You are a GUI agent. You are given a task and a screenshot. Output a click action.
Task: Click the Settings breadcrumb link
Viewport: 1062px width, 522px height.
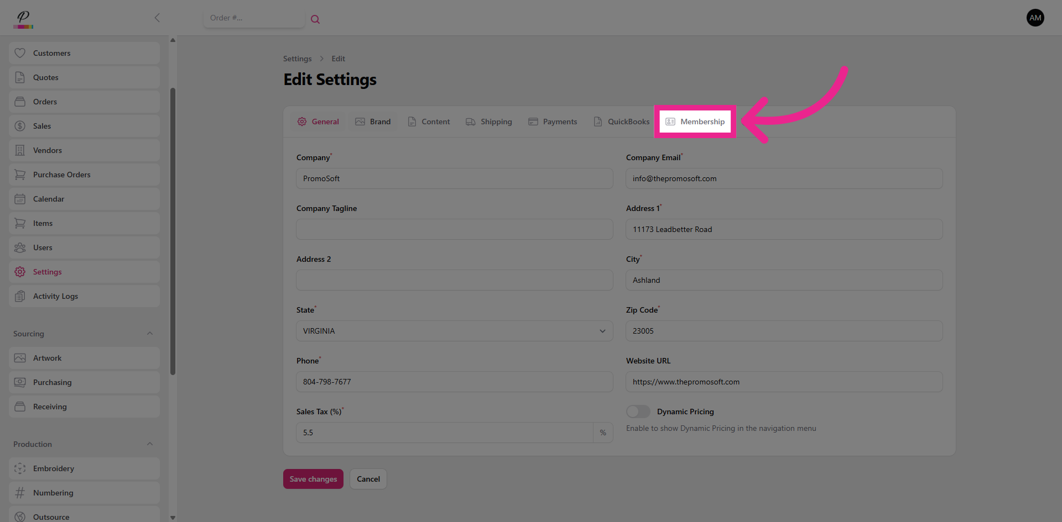tap(297, 59)
